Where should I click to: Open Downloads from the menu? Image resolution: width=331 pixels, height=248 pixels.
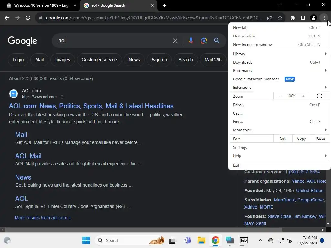coord(280,62)
